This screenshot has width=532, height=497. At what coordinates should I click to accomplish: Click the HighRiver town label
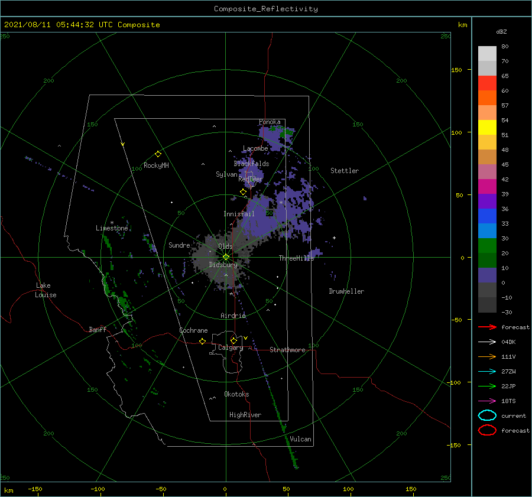[245, 415]
